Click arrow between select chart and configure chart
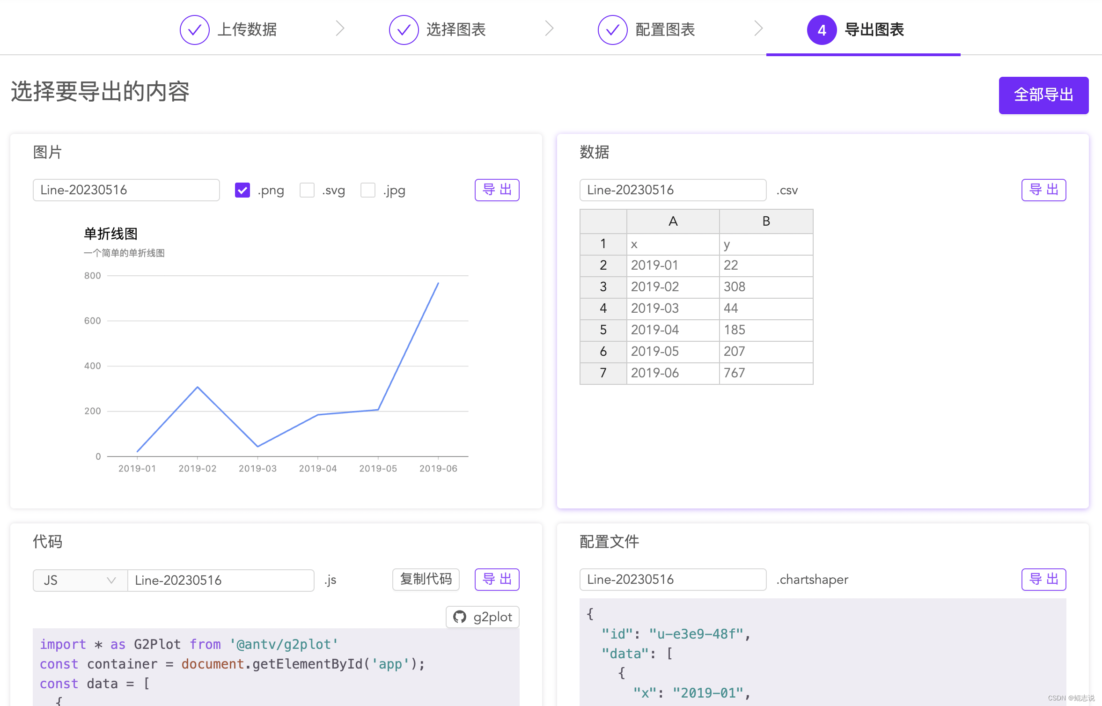Screen dimensions: 1102x706 point(550,29)
